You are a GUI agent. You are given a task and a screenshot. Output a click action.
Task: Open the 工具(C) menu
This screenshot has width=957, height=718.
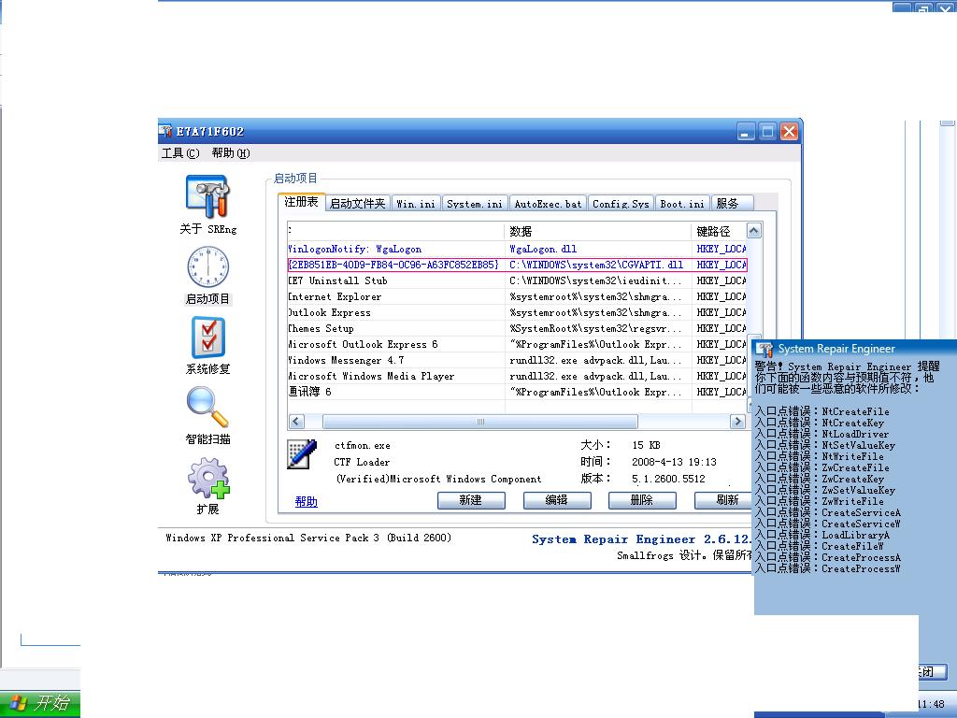180,153
